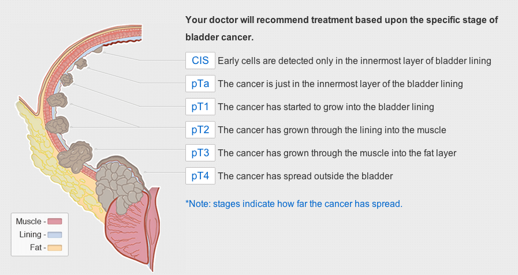
Task: Select the pTa stage button
Action: [200, 84]
